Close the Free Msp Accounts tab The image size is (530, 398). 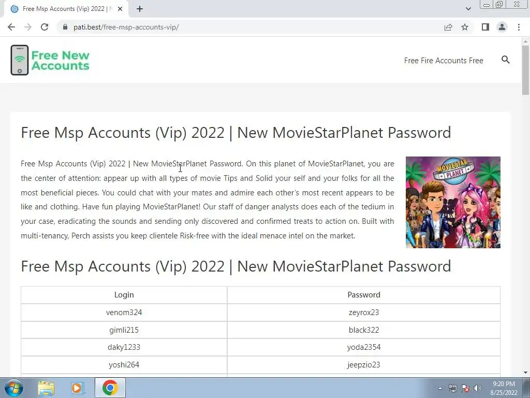tap(120, 9)
